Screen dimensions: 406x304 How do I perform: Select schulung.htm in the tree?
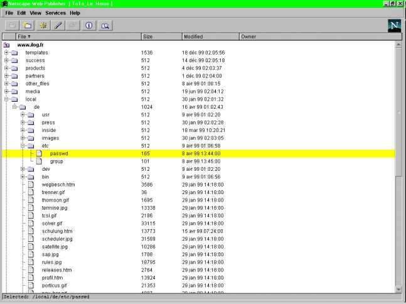point(57,231)
